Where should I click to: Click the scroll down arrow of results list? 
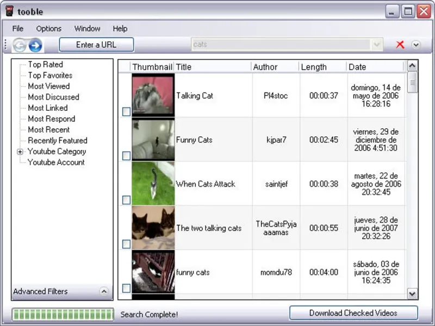point(412,293)
